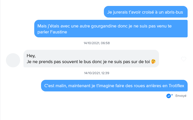
Task: Click the 14/10/2021, 12:39 timestamp
Action: click(x=97, y=73)
